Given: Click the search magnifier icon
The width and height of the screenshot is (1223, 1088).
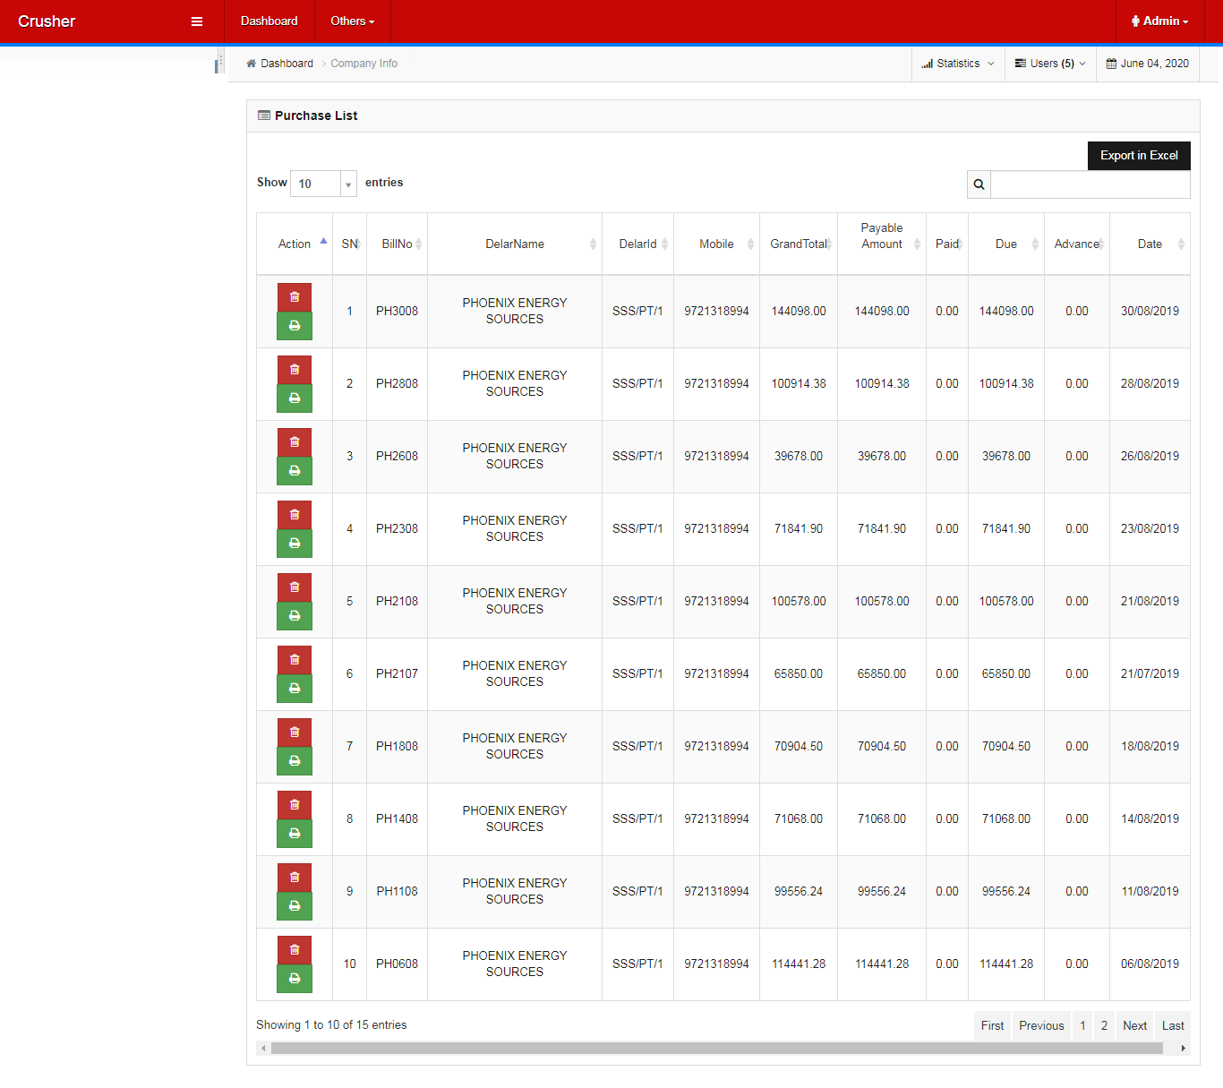Looking at the screenshot, I should click(x=979, y=184).
